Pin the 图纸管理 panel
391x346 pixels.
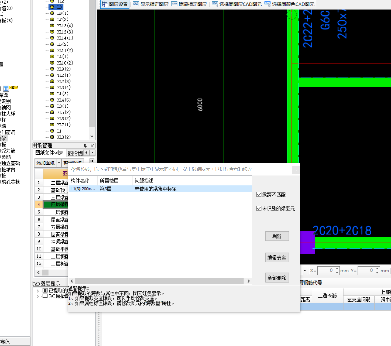pos(85,146)
